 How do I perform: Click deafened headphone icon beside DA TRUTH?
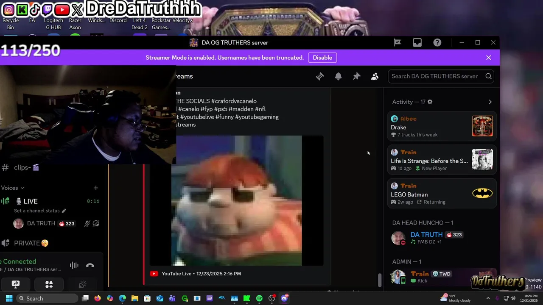96,223
